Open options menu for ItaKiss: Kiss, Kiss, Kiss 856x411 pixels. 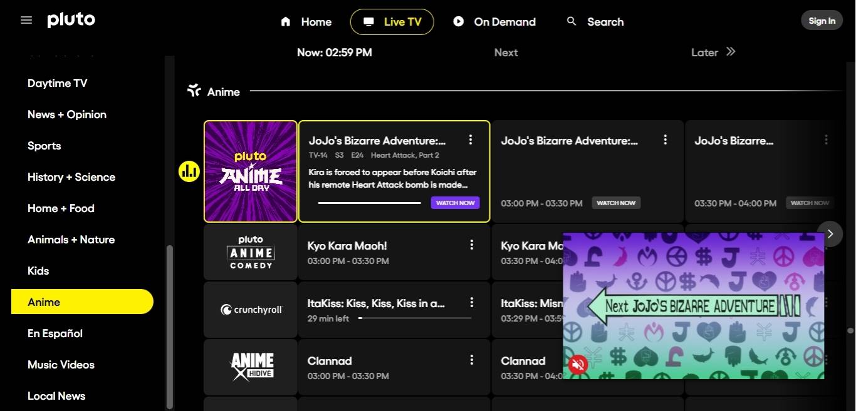[x=472, y=303]
